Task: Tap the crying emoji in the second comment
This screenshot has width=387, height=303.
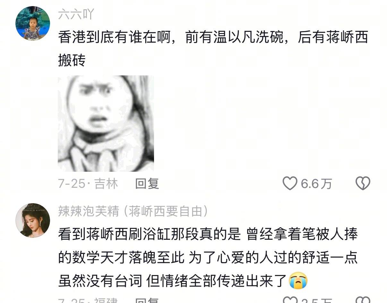Action: 298,281
